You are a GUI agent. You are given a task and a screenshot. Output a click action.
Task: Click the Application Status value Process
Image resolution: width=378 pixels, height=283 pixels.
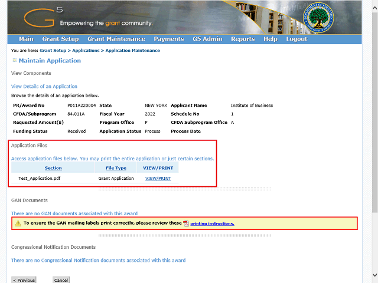(x=152, y=131)
